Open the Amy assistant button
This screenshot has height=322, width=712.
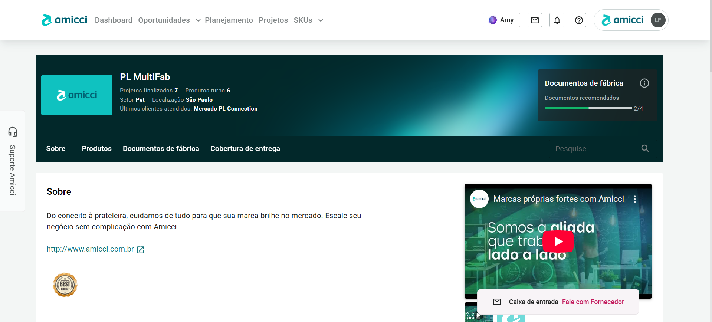click(501, 20)
